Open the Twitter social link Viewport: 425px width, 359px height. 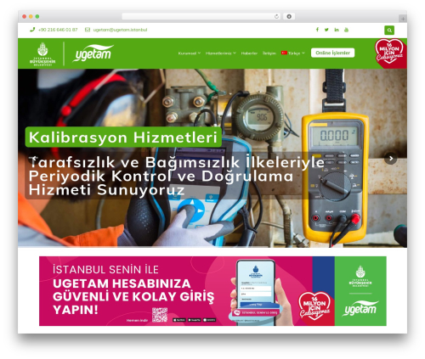[x=326, y=30]
